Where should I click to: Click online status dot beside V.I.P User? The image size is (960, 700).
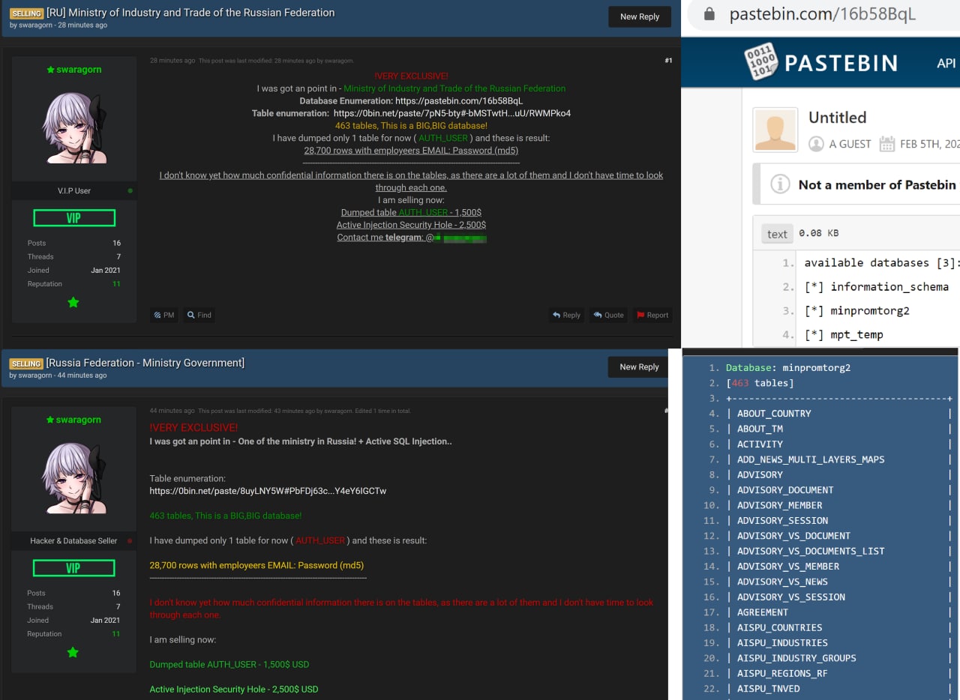click(130, 190)
